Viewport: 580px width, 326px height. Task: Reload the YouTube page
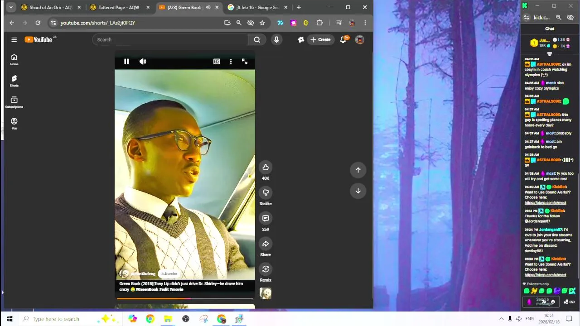coord(38,23)
